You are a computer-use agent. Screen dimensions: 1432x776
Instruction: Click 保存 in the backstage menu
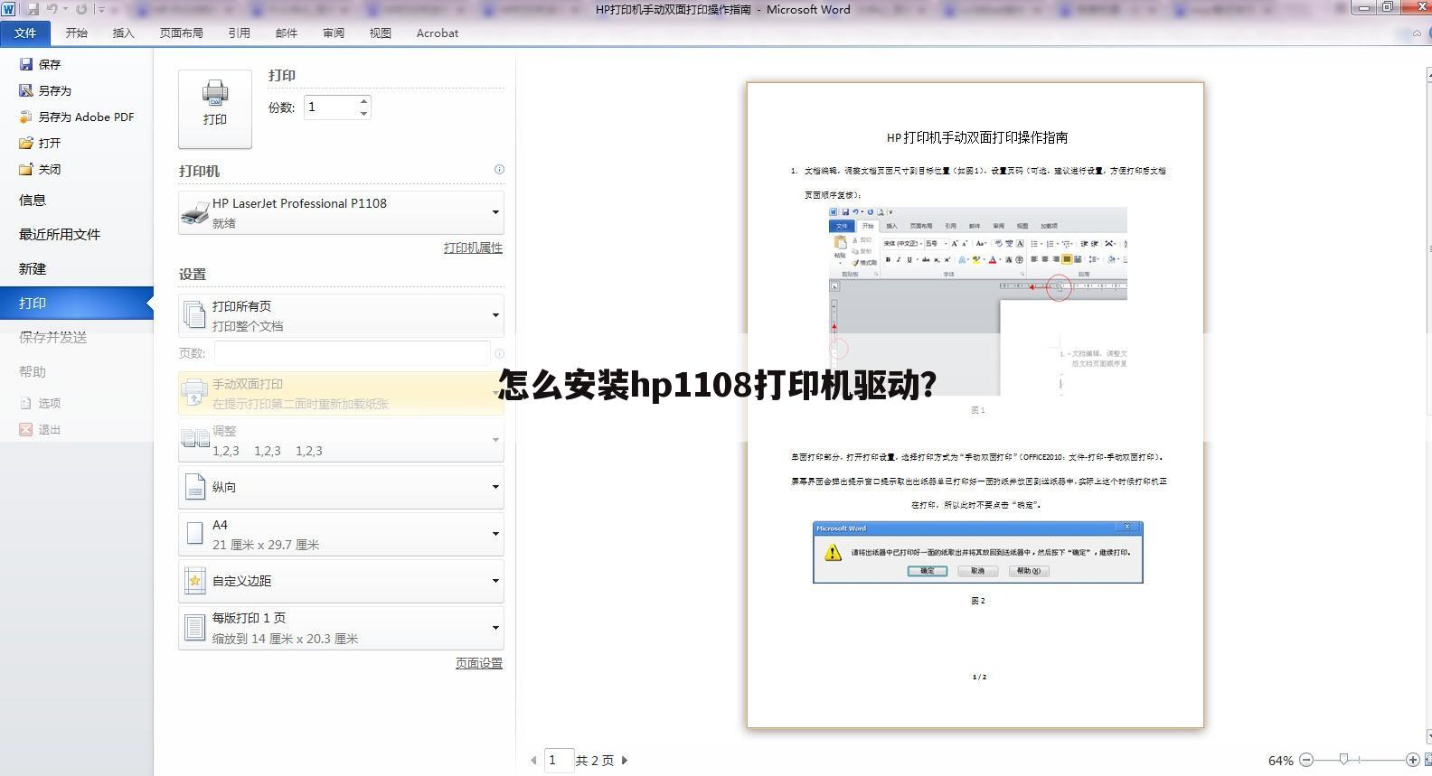tap(40, 65)
